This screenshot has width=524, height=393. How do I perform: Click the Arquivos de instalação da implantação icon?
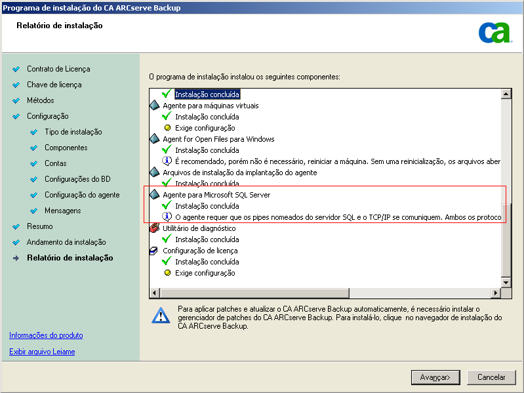coord(155,173)
